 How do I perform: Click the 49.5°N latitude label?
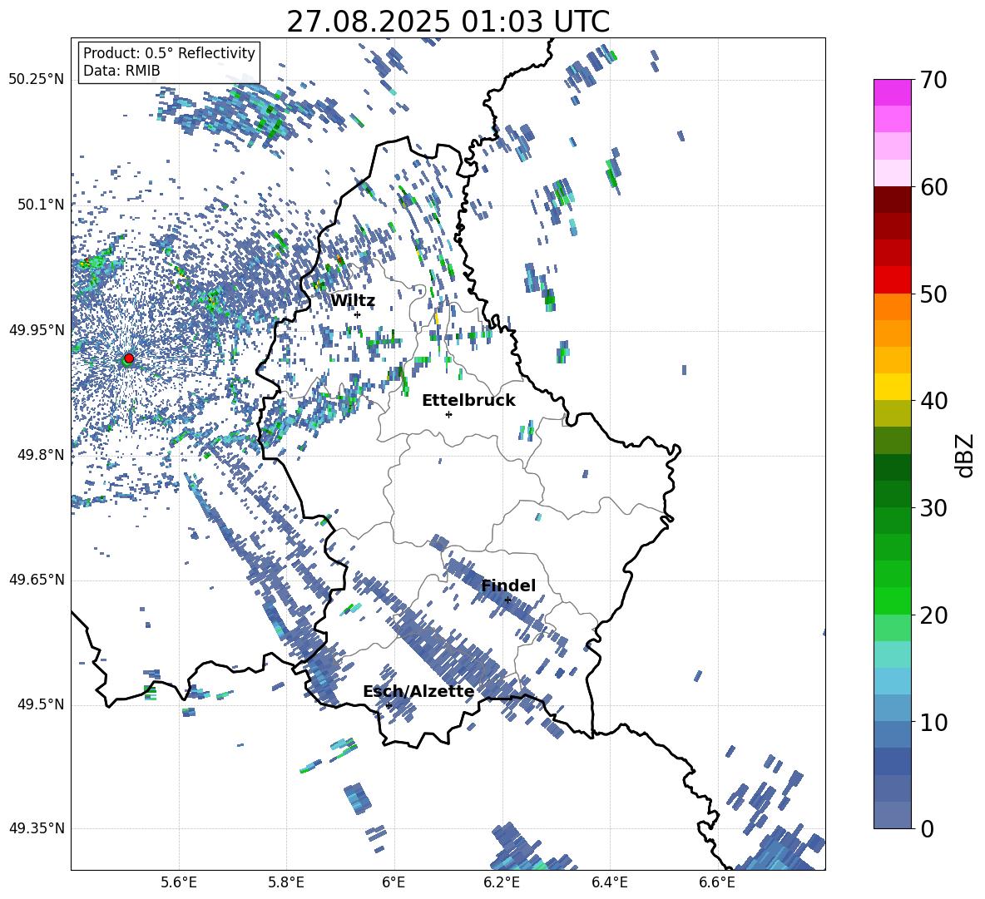[x=41, y=704]
